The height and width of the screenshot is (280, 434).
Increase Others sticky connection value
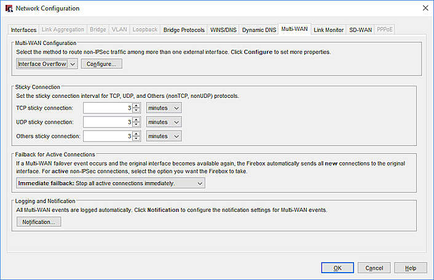[x=136, y=134]
